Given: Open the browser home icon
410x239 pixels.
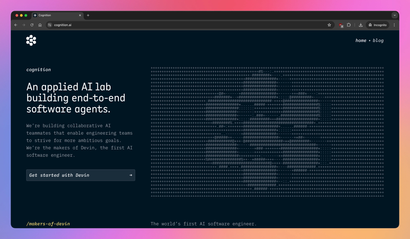Looking at the screenshot, I should (40, 25).
